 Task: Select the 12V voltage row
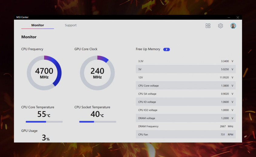pyautogui.click(x=186, y=77)
